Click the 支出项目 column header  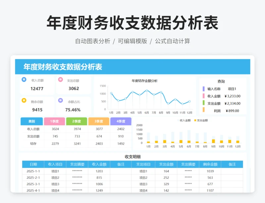[143, 164]
